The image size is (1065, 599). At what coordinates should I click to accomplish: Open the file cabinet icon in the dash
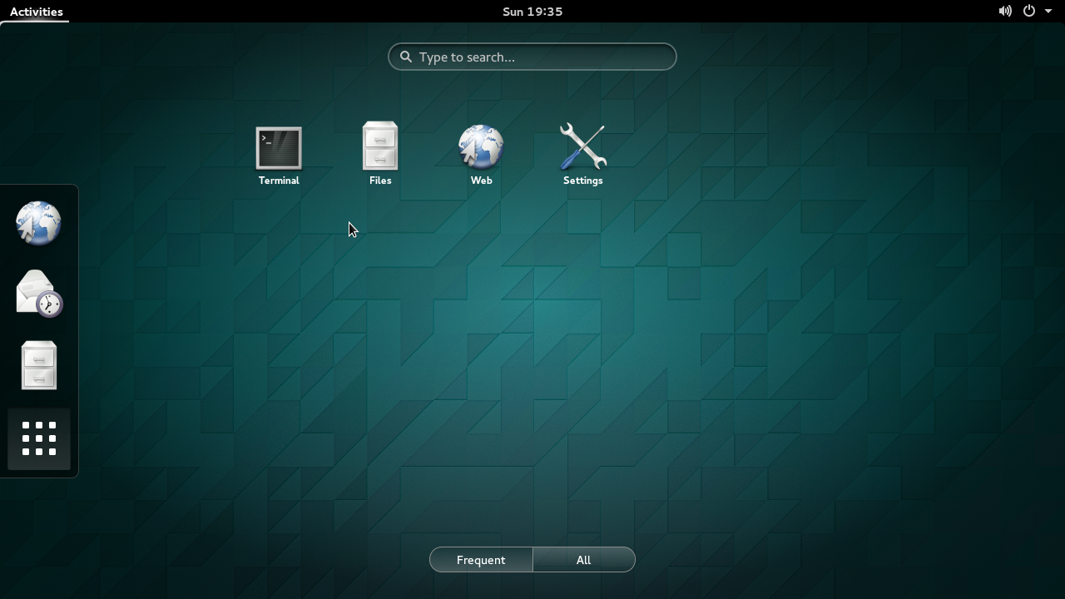coord(39,365)
